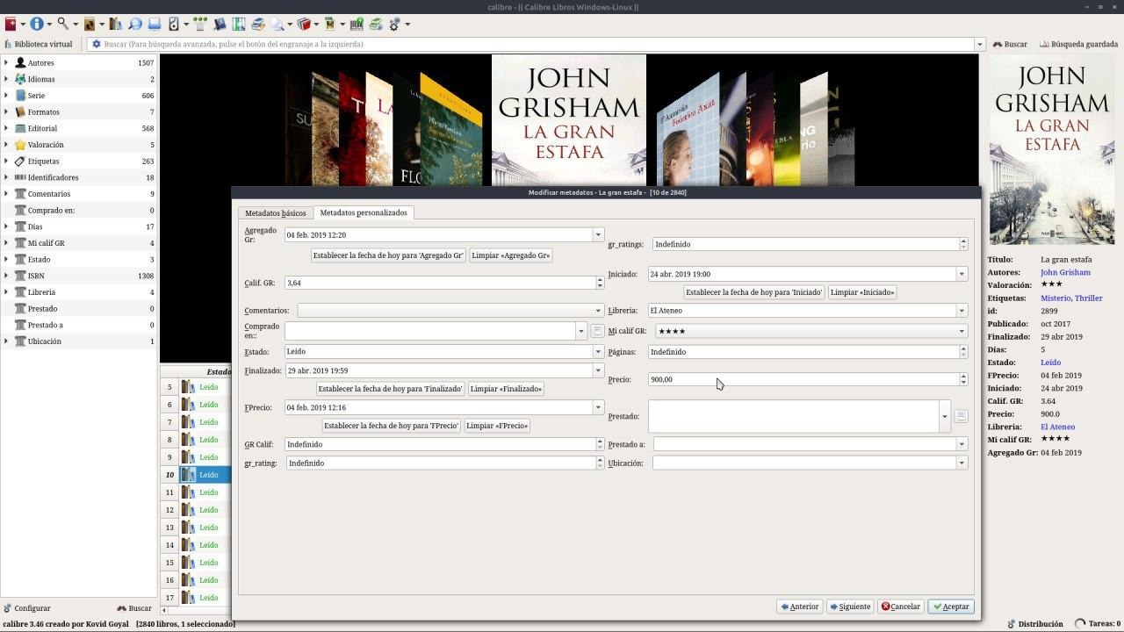Viewport: 1124px width, 632px height.
Task: Open the Estado dropdown in metadata dialog
Action: (598, 352)
